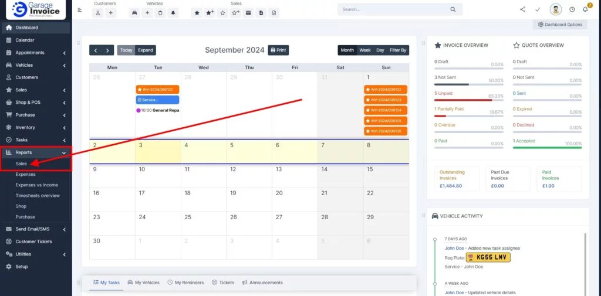Click the add customer plus icon
This screenshot has height=296, width=601.
(110, 13)
